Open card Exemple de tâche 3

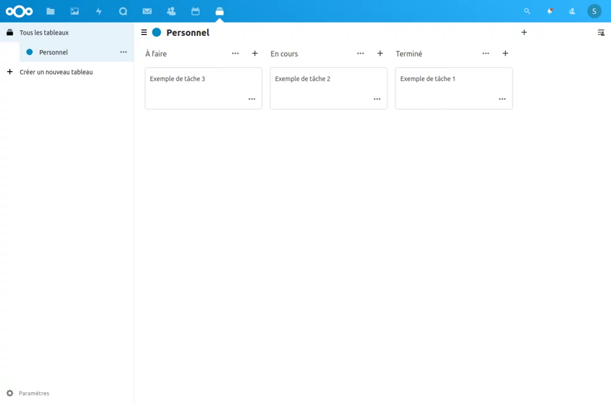[203, 88]
